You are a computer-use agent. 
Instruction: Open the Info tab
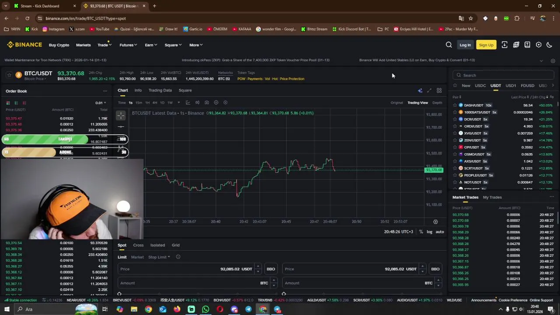tap(138, 91)
